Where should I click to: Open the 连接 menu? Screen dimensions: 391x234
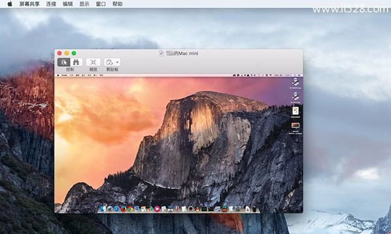pyautogui.click(x=51, y=4)
